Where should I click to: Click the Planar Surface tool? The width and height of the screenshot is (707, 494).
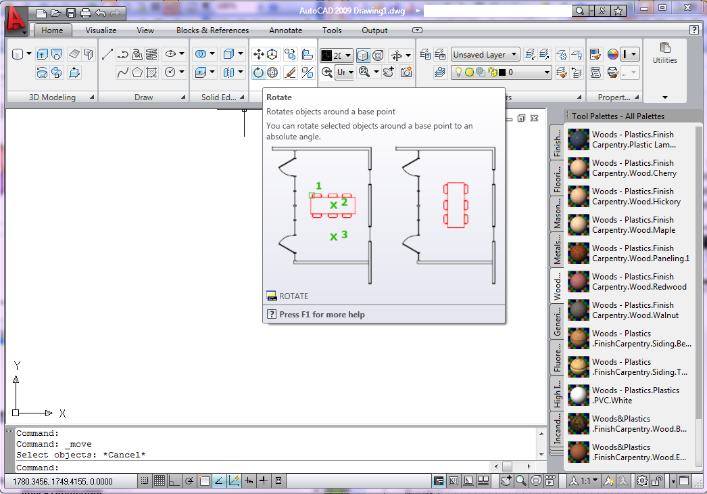pyautogui.click(x=74, y=54)
